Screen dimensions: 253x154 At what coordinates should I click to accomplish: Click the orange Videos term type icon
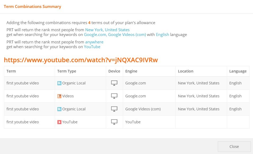coord(59,96)
